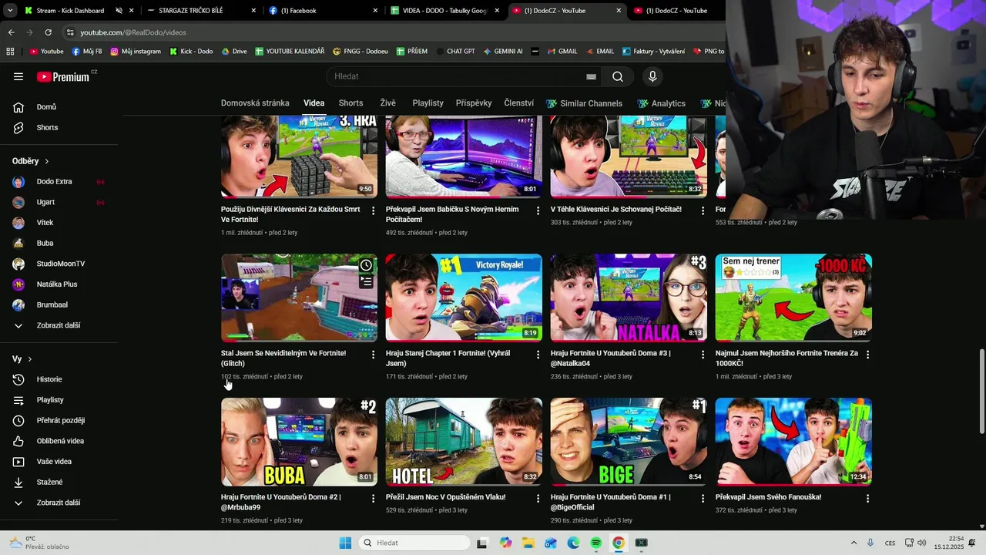The image size is (986, 555).
Task: Go back with browser back arrow
Action: point(11,32)
